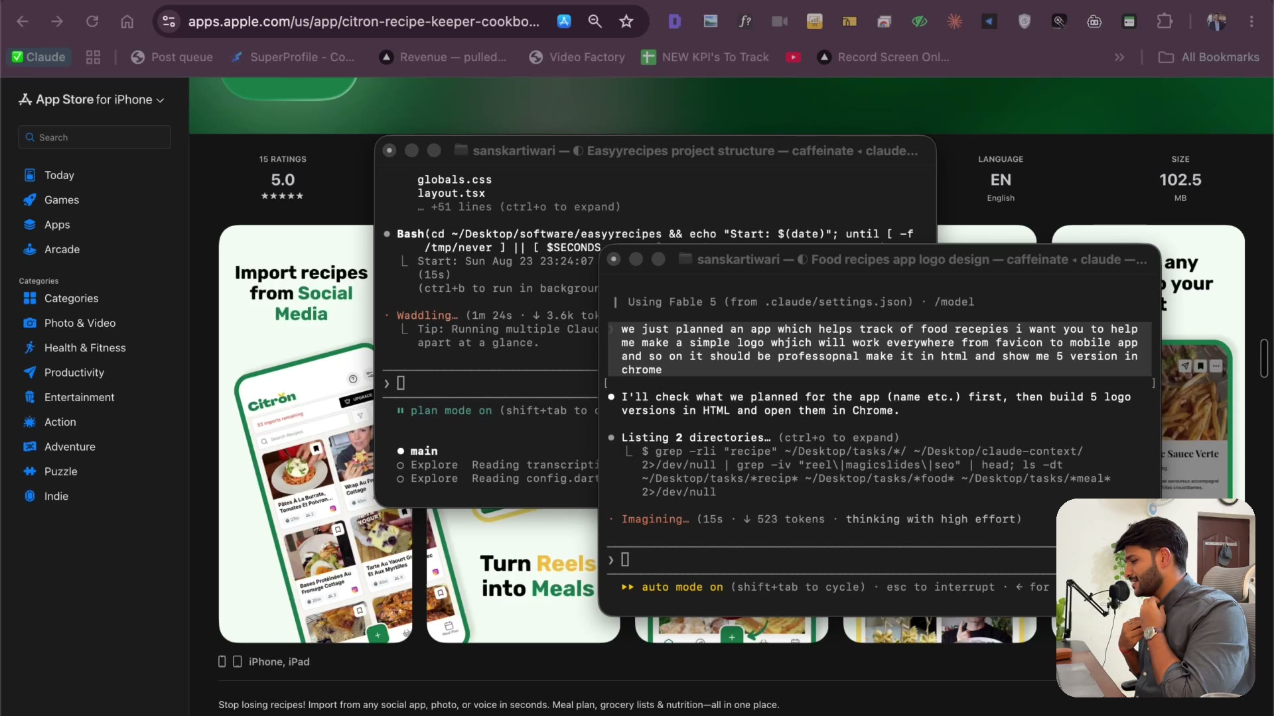Open the orange Claude starburst extension
The width and height of the screenshot is (1274, 716).
pos(955,21)
